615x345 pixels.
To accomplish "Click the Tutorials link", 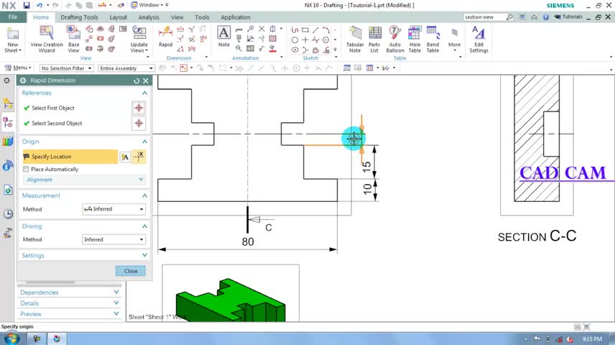I will pyautogui.click(x=568, y=17).
